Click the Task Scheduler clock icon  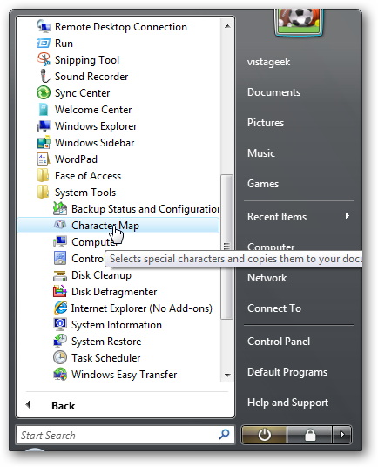tap(60, 357)
